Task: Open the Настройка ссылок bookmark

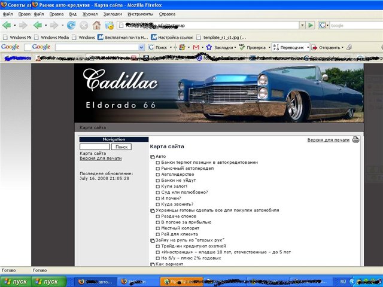Action: coord(172,37)
